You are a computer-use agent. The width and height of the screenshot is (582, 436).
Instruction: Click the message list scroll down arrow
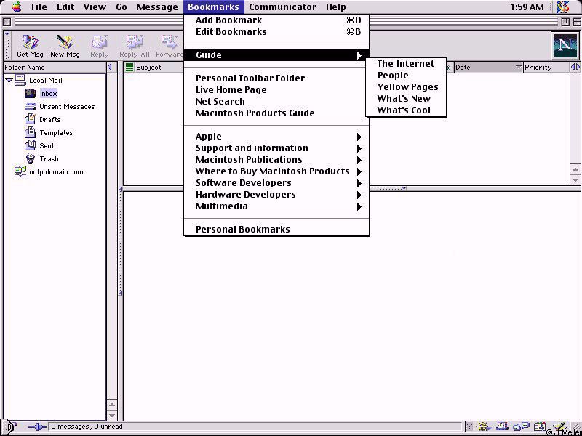coord(576,179)
